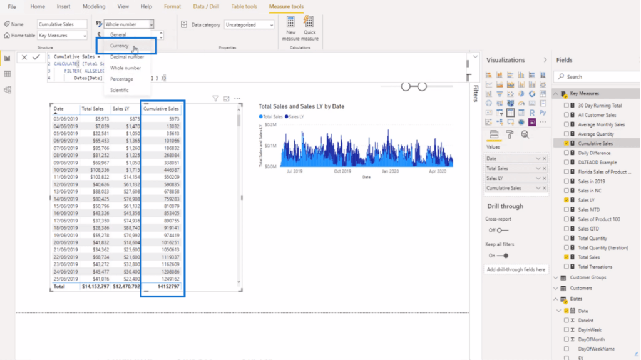Viewport: 641px width, 360px height.
Task: Uncheck the Cumulative Sales field
Action: 566,143
